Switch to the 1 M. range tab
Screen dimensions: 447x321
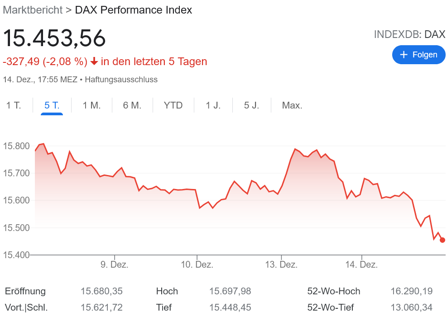91,105
